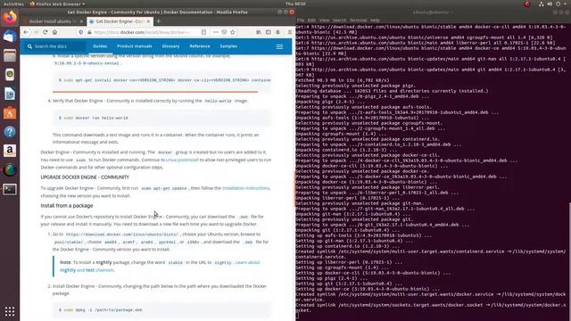This screenshot has width=571, height=321.
Task: Show Applications grid in the dock
Action: click(10, 311)
